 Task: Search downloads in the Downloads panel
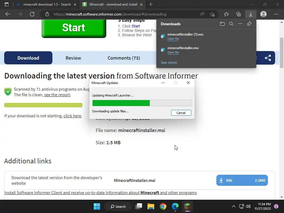231,24
